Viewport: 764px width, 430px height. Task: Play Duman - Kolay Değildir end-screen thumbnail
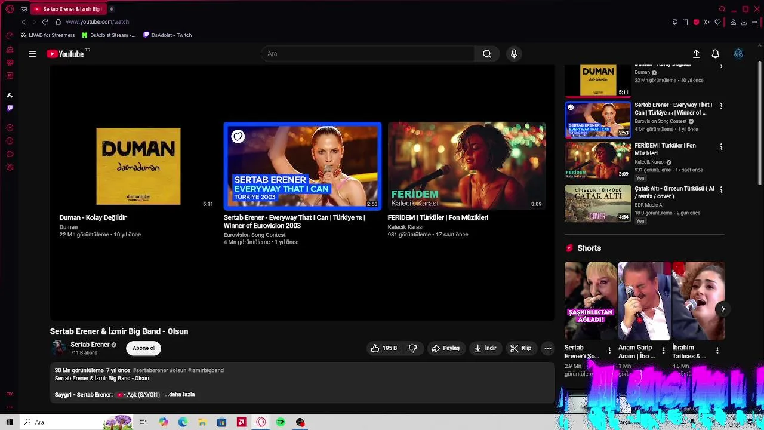[138, 166]
